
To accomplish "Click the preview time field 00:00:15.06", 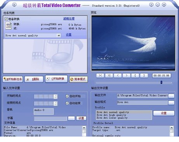I will [x=162, y=76].
